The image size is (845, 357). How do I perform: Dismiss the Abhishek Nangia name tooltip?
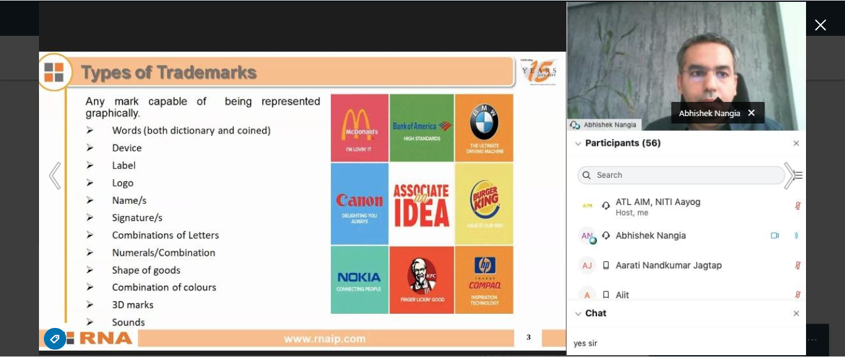[751, 113]
